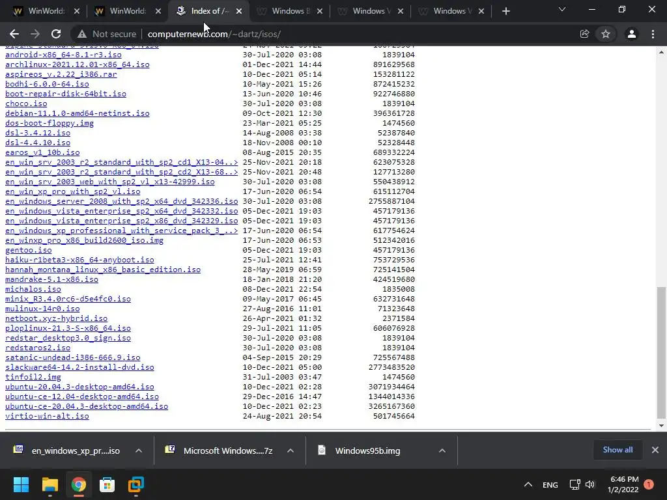Open network icon in system tray
This screenshot has height=500, width=667.
click(575, 484)
